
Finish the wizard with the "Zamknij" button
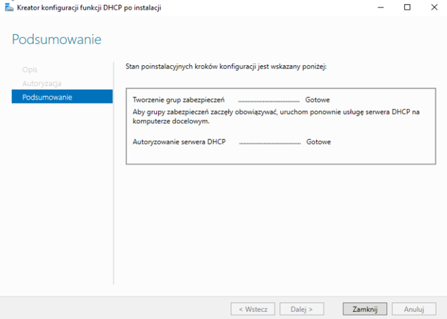click(365, 309)
